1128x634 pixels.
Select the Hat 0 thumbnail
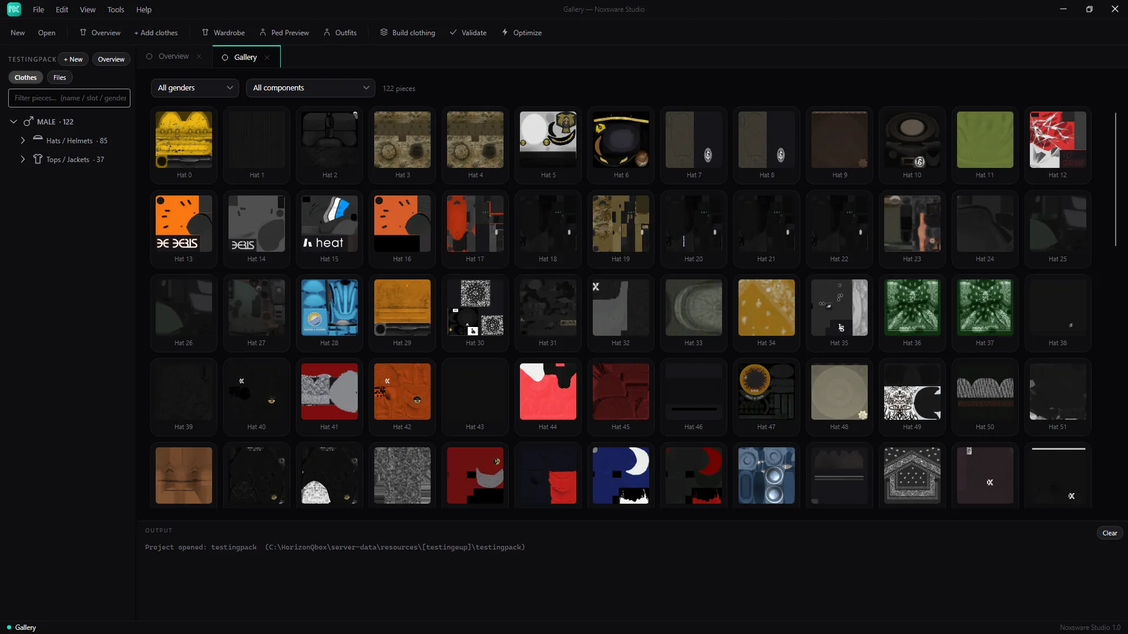click(184, 140)
